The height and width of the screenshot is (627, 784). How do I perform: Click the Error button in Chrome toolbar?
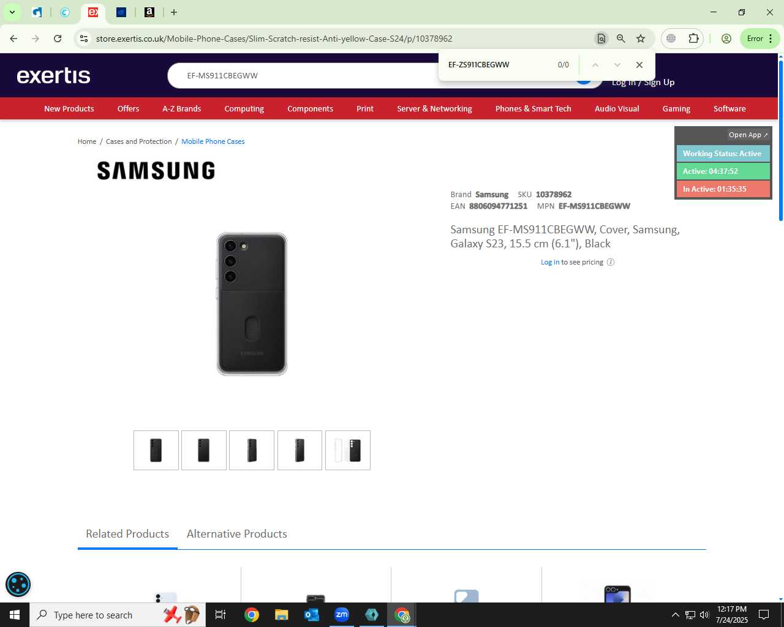pyautogui.click(x=760, y=39)
